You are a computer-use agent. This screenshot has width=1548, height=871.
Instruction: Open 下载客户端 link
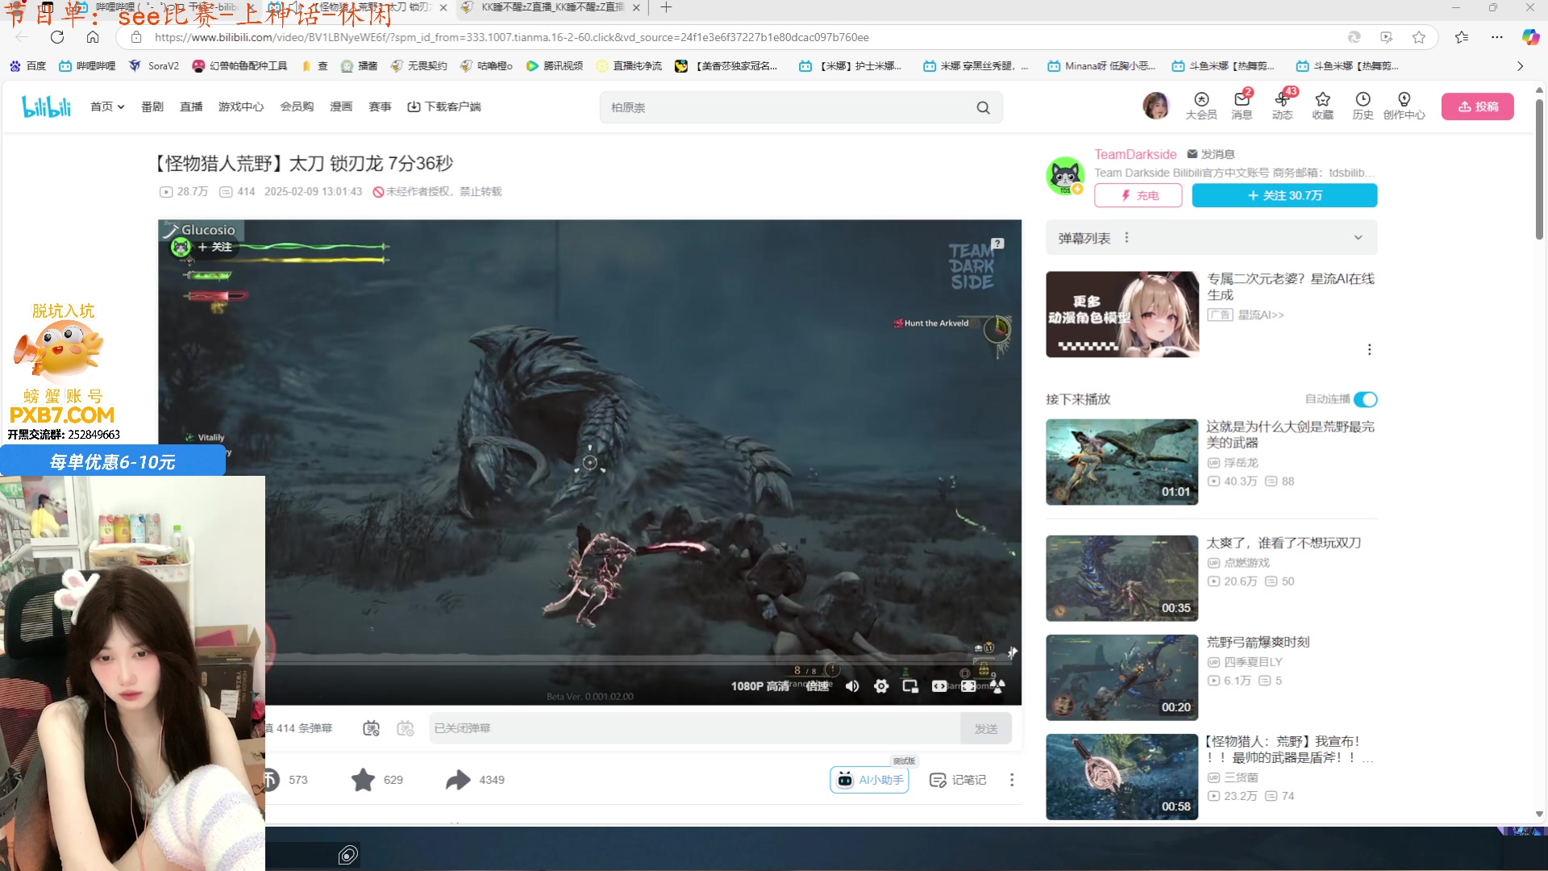pos(444,106)
